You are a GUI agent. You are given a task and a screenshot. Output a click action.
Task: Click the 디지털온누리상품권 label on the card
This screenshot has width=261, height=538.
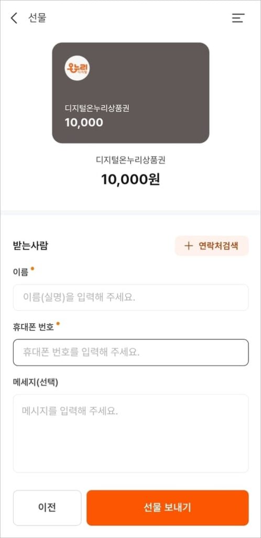[x=97, y=108]
